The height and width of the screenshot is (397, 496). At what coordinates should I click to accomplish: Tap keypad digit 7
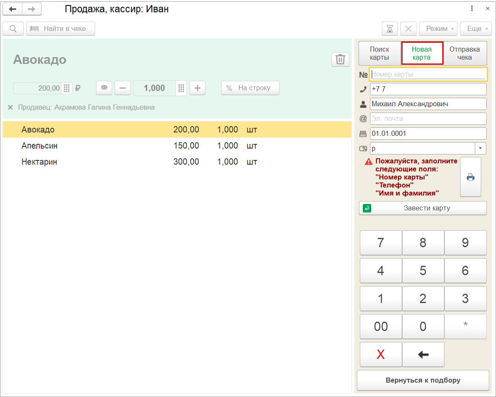[x=381, y=243]
